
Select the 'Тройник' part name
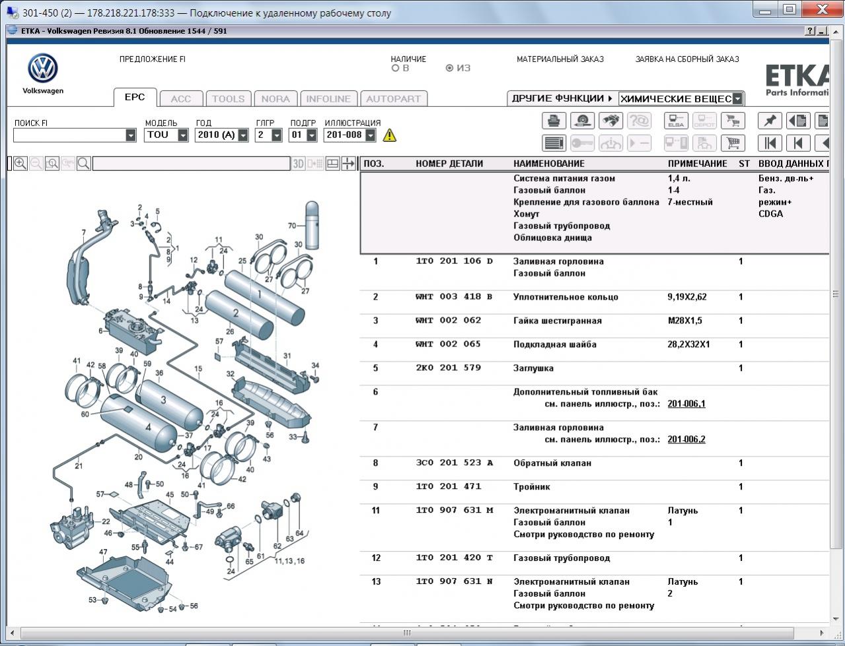tap(532, 487)
